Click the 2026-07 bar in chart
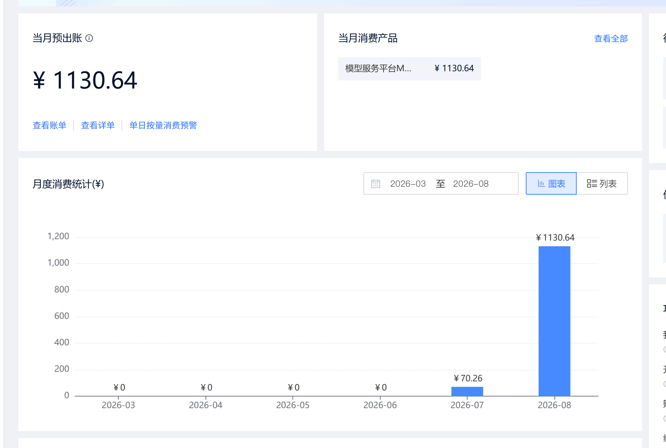 467,391
